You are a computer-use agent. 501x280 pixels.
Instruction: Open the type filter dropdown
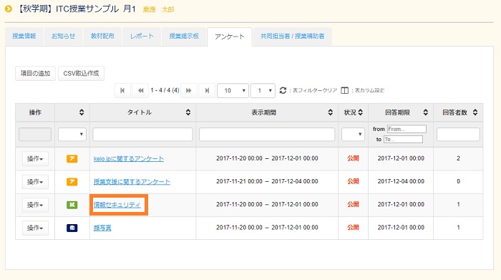(x=72, y=134)
